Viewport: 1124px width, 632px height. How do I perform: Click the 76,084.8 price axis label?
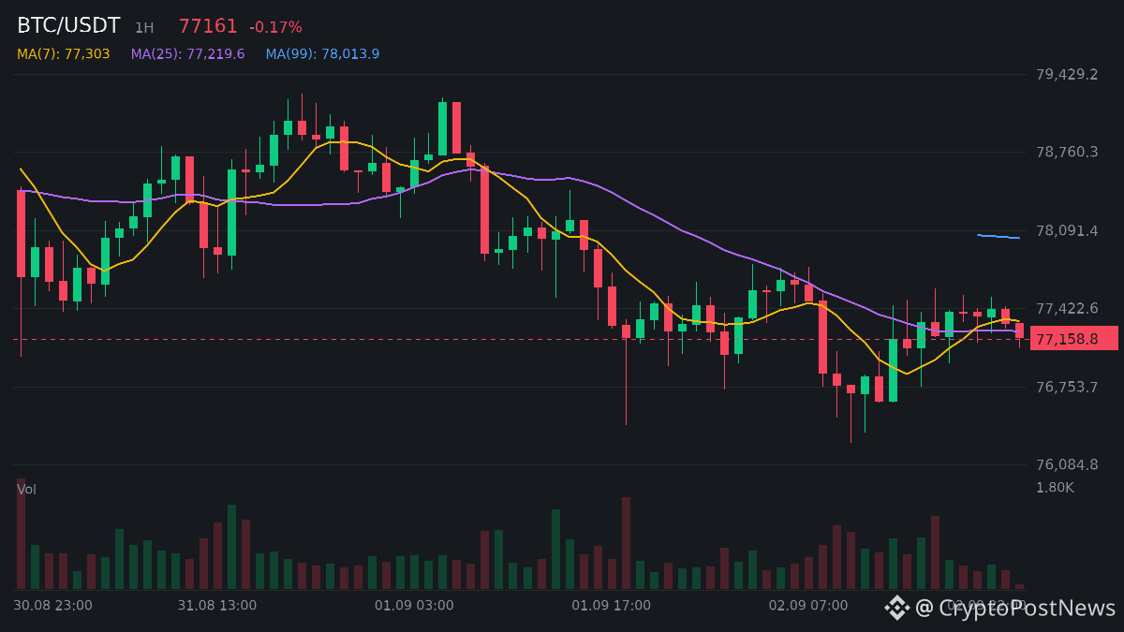click(1067, 465)
